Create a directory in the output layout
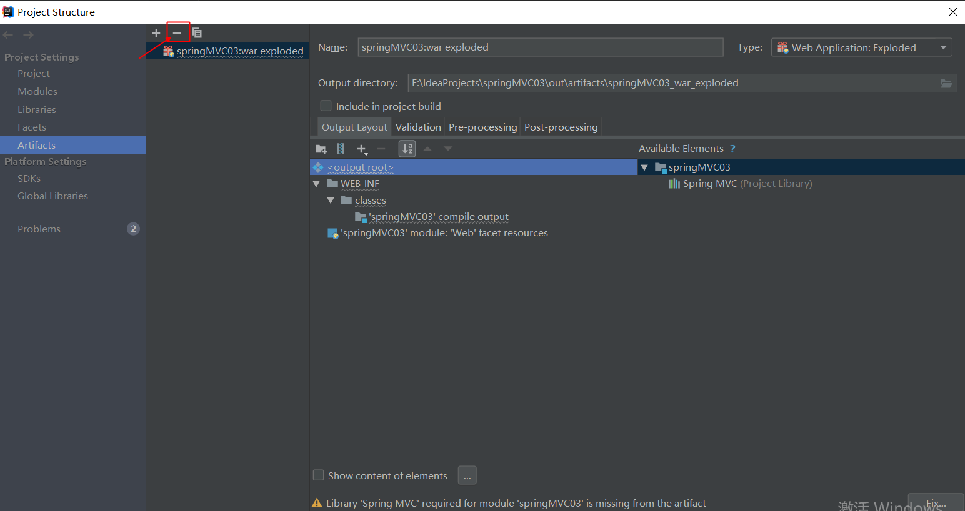 pyautogui.click(x=321, y=149)
